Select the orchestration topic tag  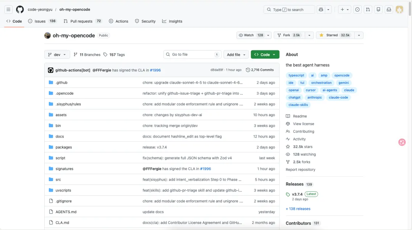tap(321, 83)
